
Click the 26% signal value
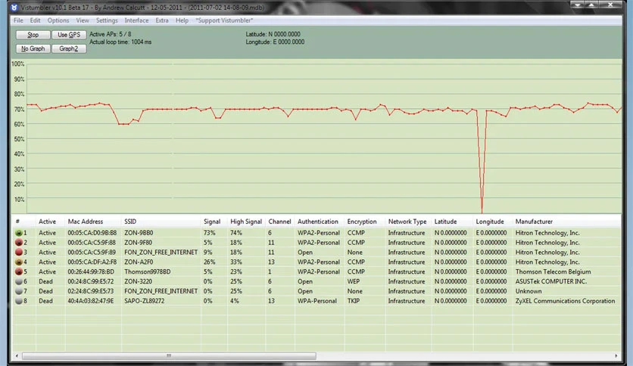[210, 262]
